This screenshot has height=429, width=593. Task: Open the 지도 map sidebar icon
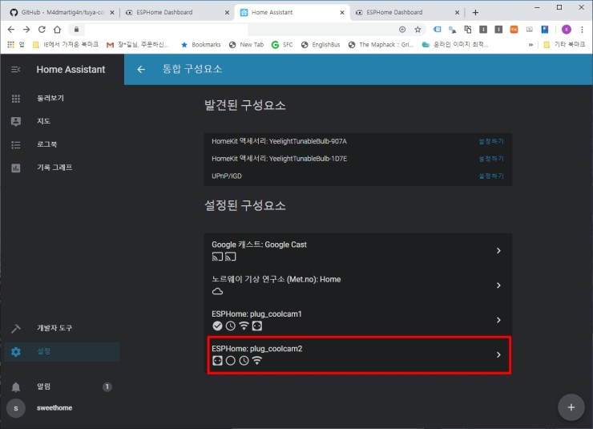(16, 121)
